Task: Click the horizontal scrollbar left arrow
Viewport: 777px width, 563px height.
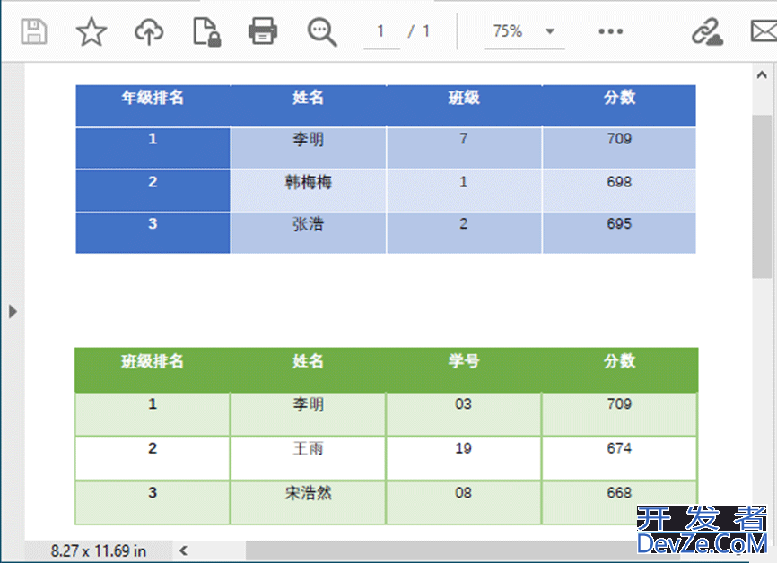Action: [183, 550]
